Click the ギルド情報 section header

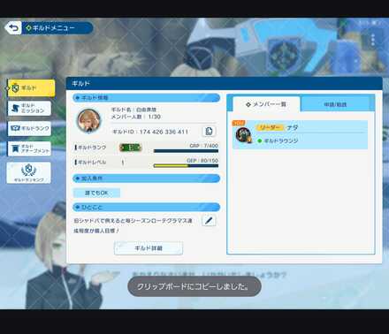pyautogui.click(x=146, y=98)
